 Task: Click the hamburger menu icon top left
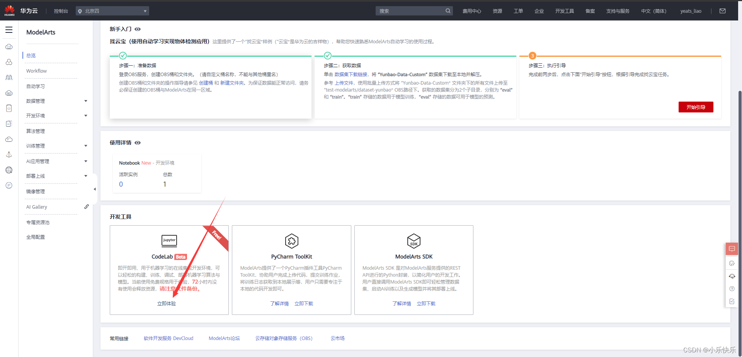click(x=9, y=30)
